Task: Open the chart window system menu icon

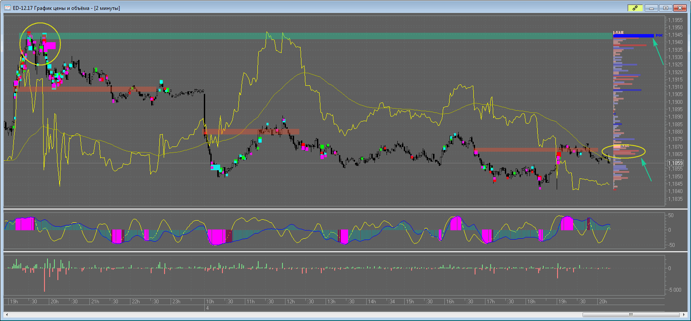Action: pos(7,8)
